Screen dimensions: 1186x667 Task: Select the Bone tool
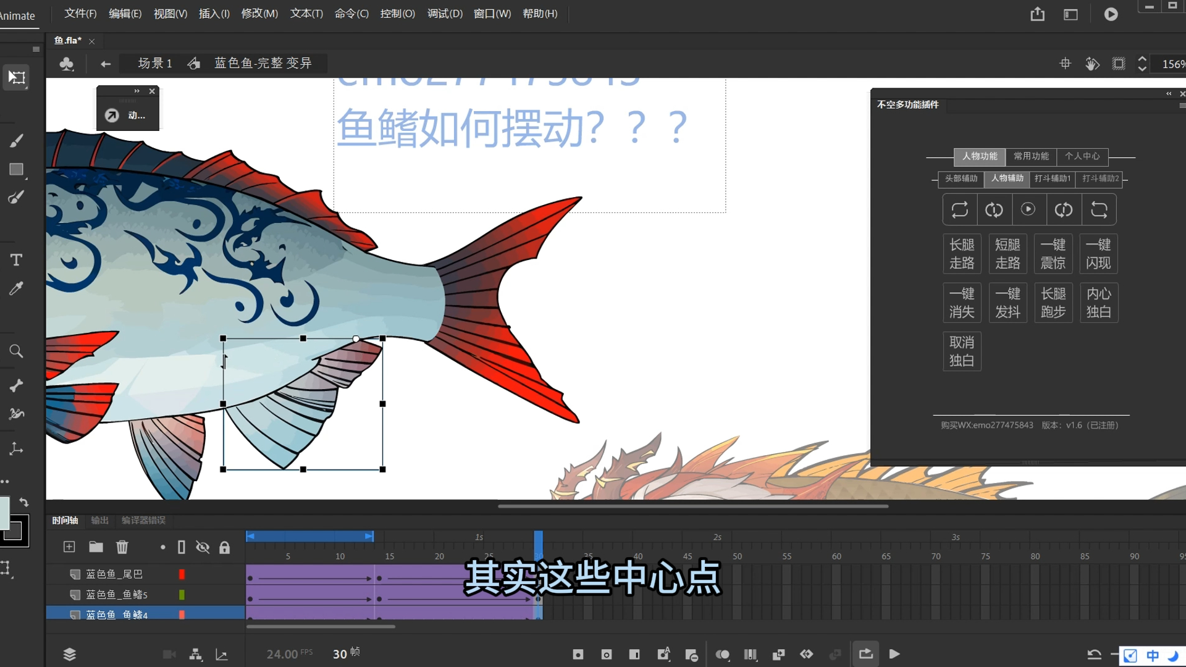[17, 386]
